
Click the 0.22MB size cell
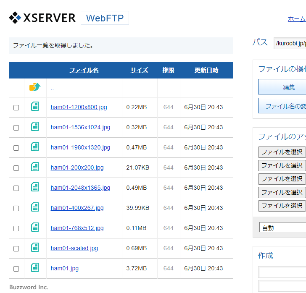137,107
